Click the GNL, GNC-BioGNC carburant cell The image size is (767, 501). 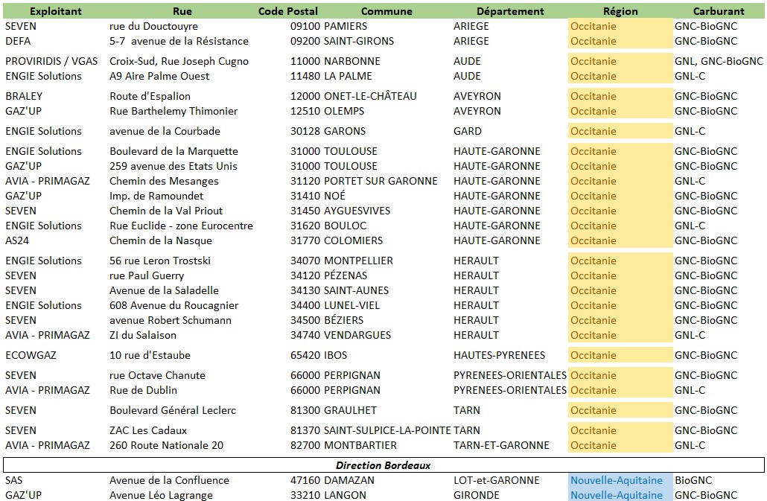(x=719, y=61)
